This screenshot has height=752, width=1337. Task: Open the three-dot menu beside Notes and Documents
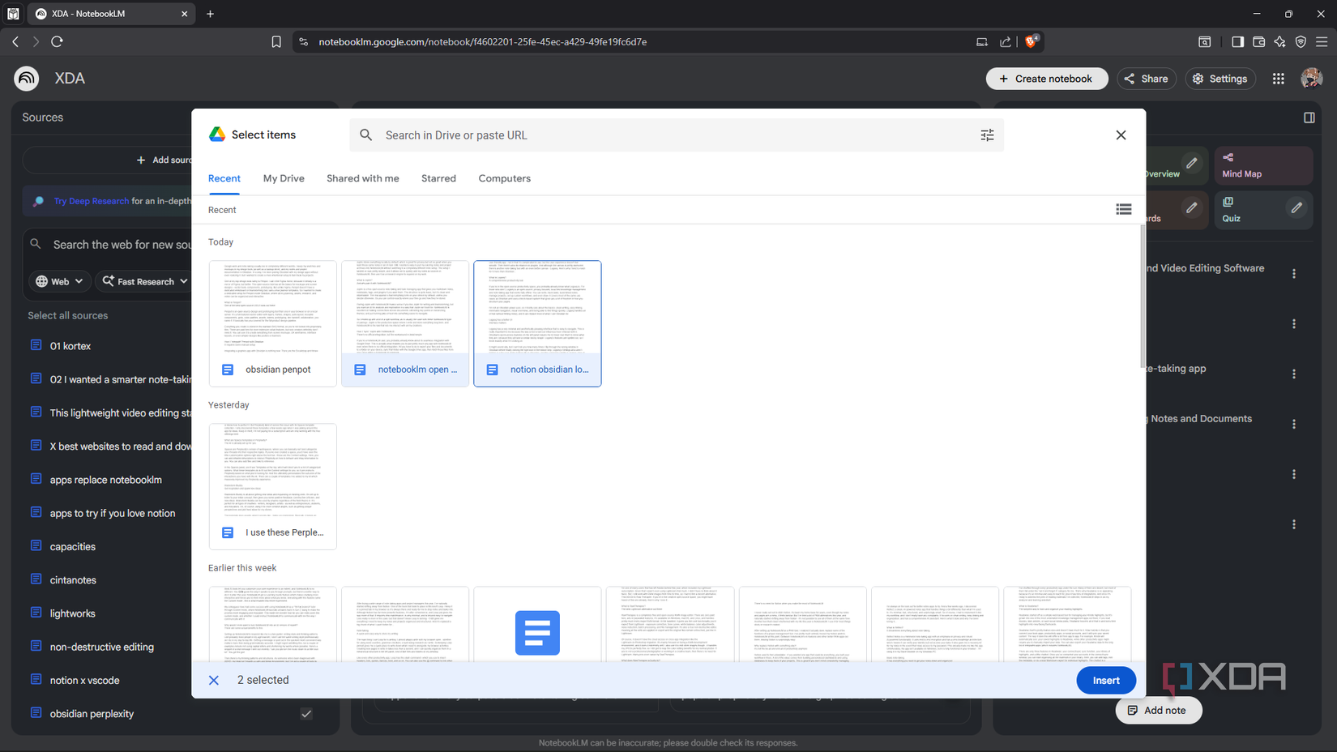1294,423
